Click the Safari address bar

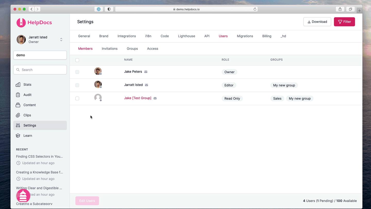click(x=186, y=9)
